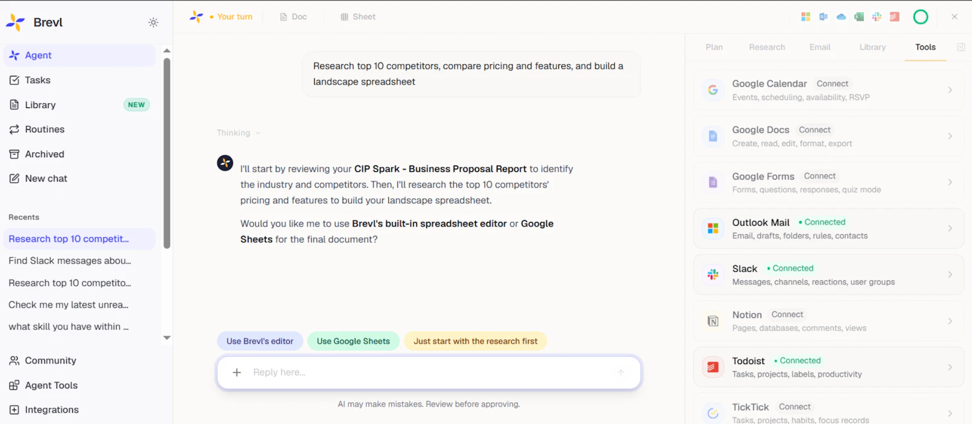Click the sidebar scrollbar down arrow
The width and height of the screenshot is (972, 424).
pos(167,338)
